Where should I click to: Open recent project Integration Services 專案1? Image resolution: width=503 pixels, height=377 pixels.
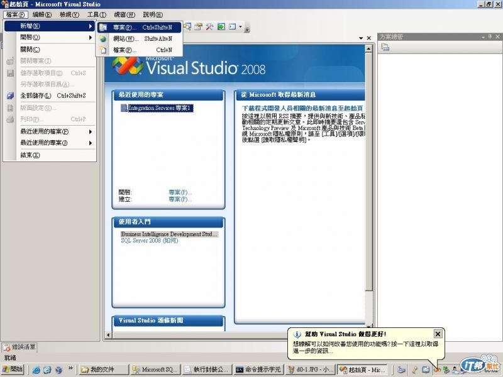pyautogui.click(x=160, y=108)
